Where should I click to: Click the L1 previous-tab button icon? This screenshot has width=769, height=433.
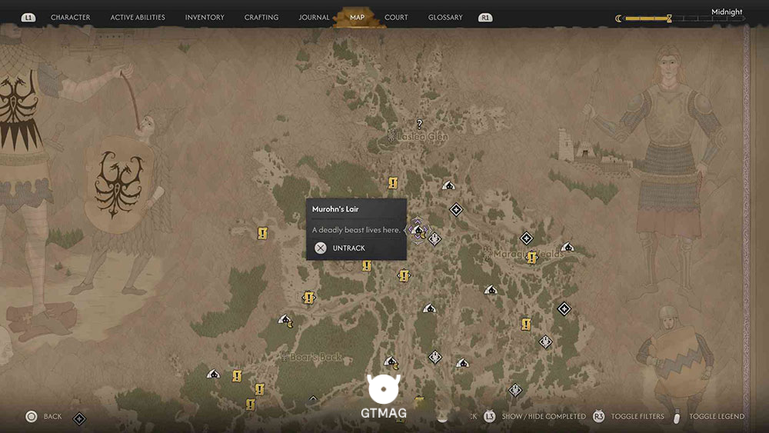pos(28,18)
